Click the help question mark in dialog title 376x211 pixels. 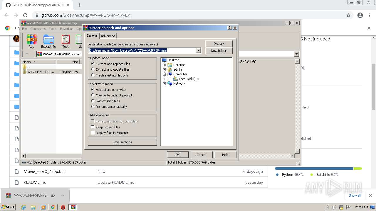(x=230, y=28)
